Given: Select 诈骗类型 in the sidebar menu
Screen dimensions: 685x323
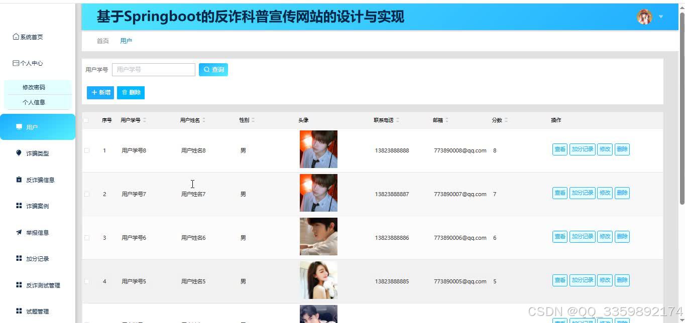Looking at the screenshot, I should coord(38,153).
